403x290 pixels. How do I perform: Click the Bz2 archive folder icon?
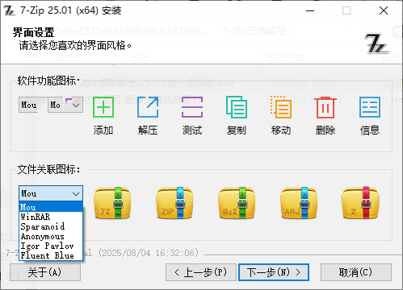(x=237, y=203)
